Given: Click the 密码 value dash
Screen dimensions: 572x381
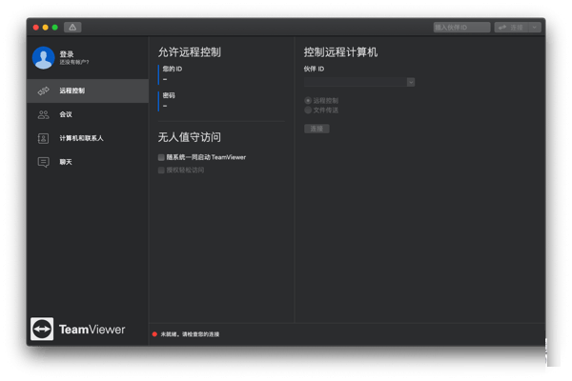Looking at the screenshot, I should (x=165, y=106).
